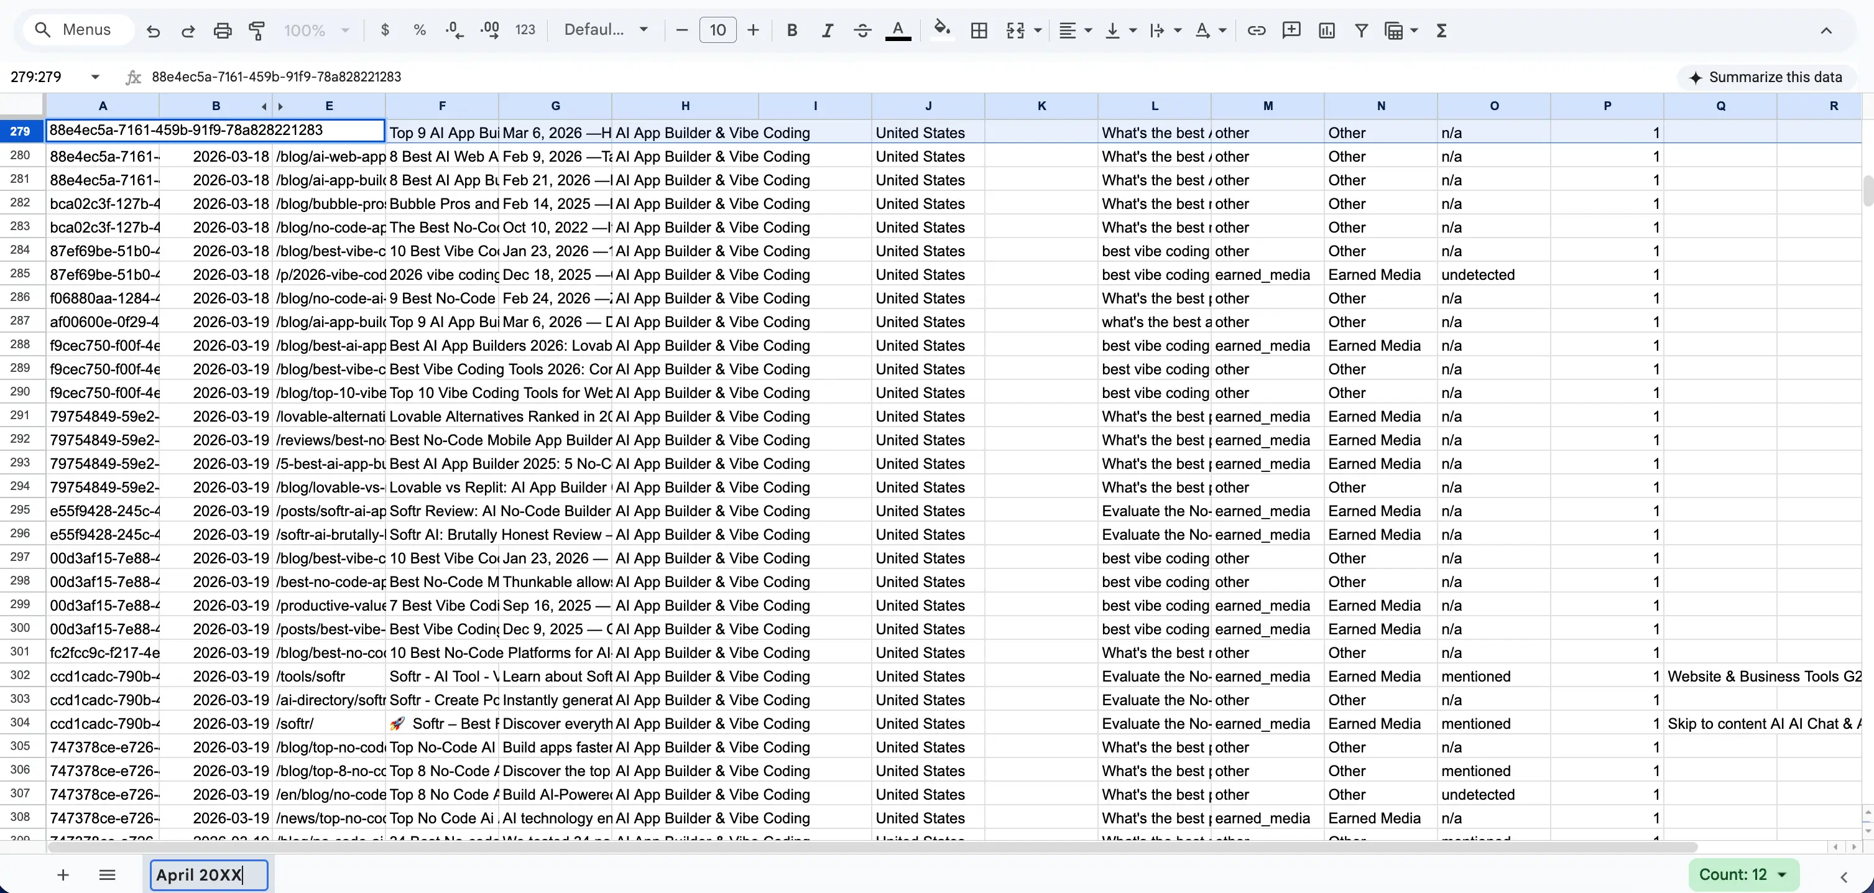Open the Borders tool
Screen dimensions: 1874x893
pyautogui.click(x=979, y=30)
